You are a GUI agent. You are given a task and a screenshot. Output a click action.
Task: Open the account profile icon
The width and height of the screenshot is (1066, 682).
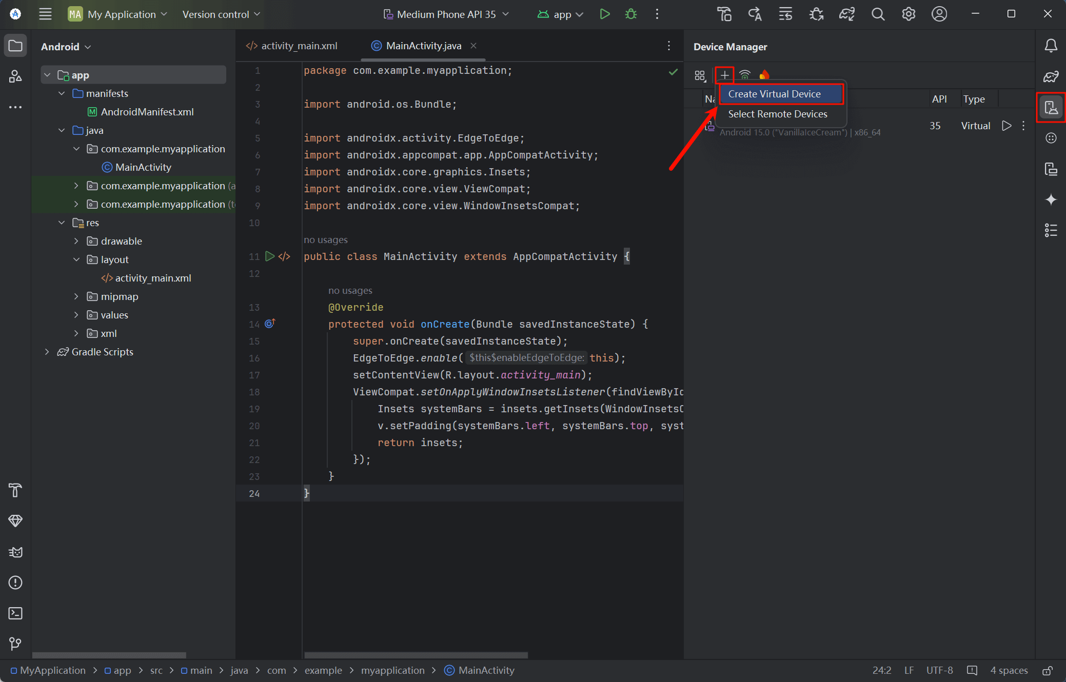[x=939, y=14]
